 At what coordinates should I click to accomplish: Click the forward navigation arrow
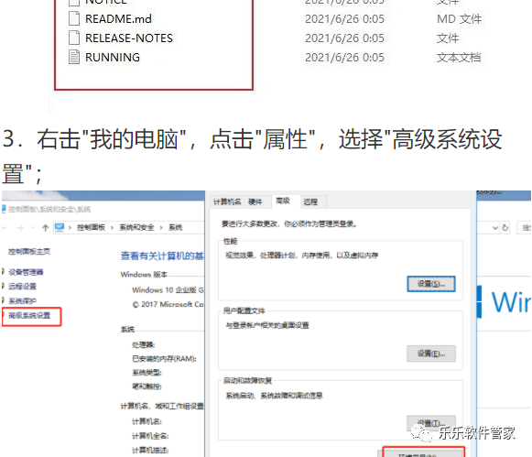(20, 228)
